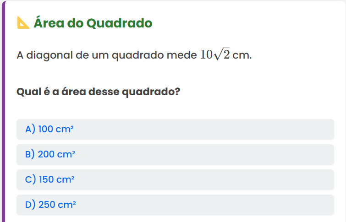Click the bold question "Qual é a área desse quadrado?"
Screen dimensions: 346x222
tap(98, 92)
